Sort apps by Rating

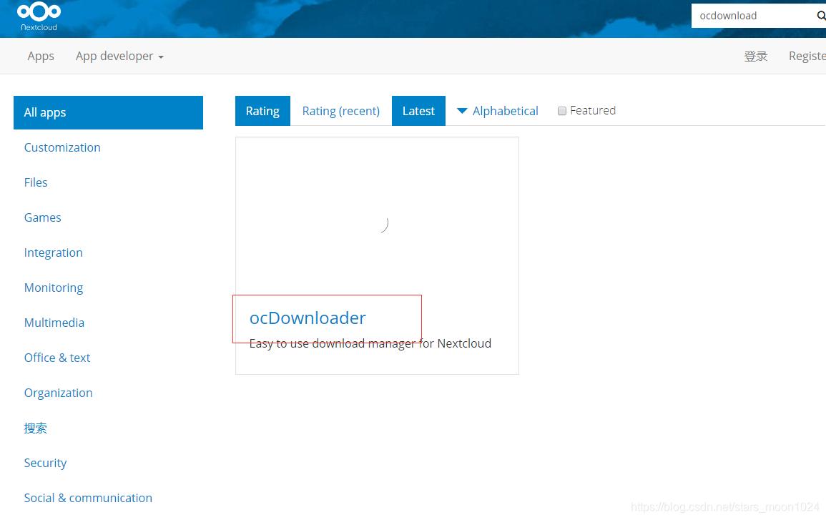point(262,111)
